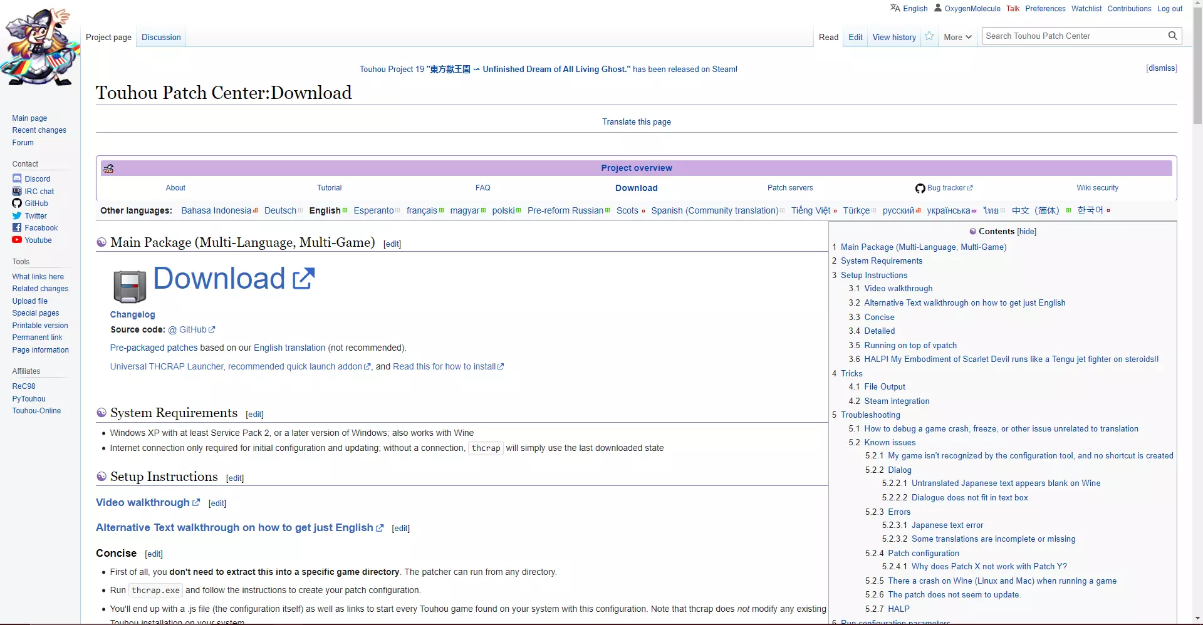
Task: Click the Translate this page link
Action: (x=637, y=122)
